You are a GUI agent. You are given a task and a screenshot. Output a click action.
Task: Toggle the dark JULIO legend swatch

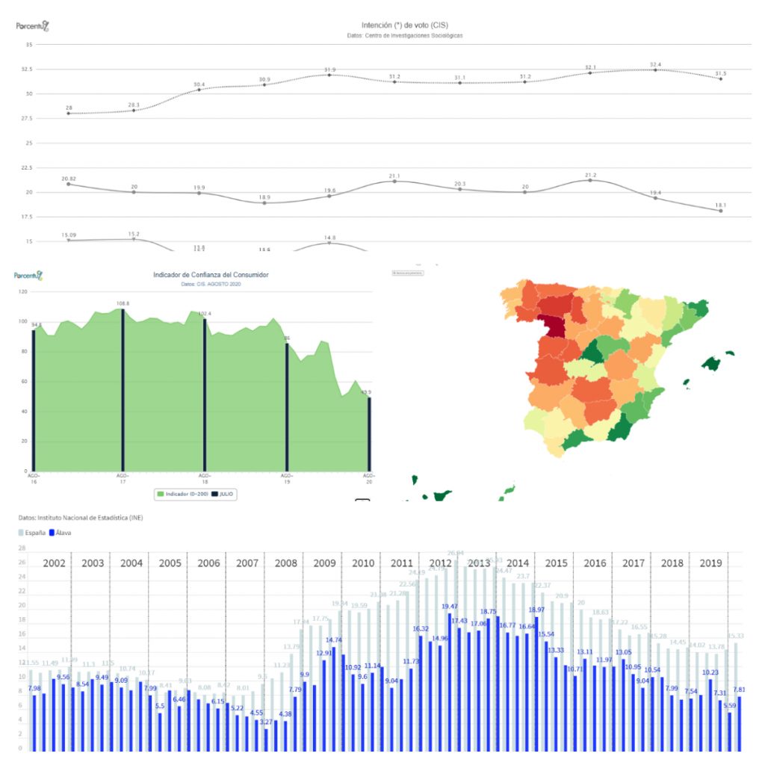214,495
